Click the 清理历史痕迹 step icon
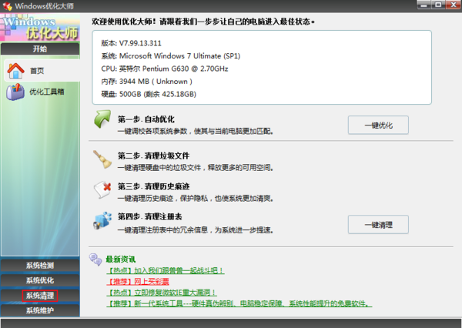Screen dimensions: 462x328 click(x=102, y=190)
